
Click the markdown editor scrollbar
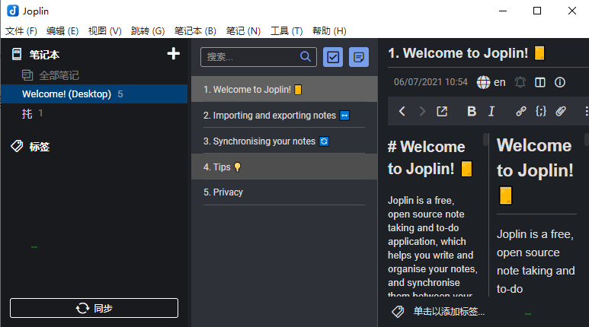485,139
